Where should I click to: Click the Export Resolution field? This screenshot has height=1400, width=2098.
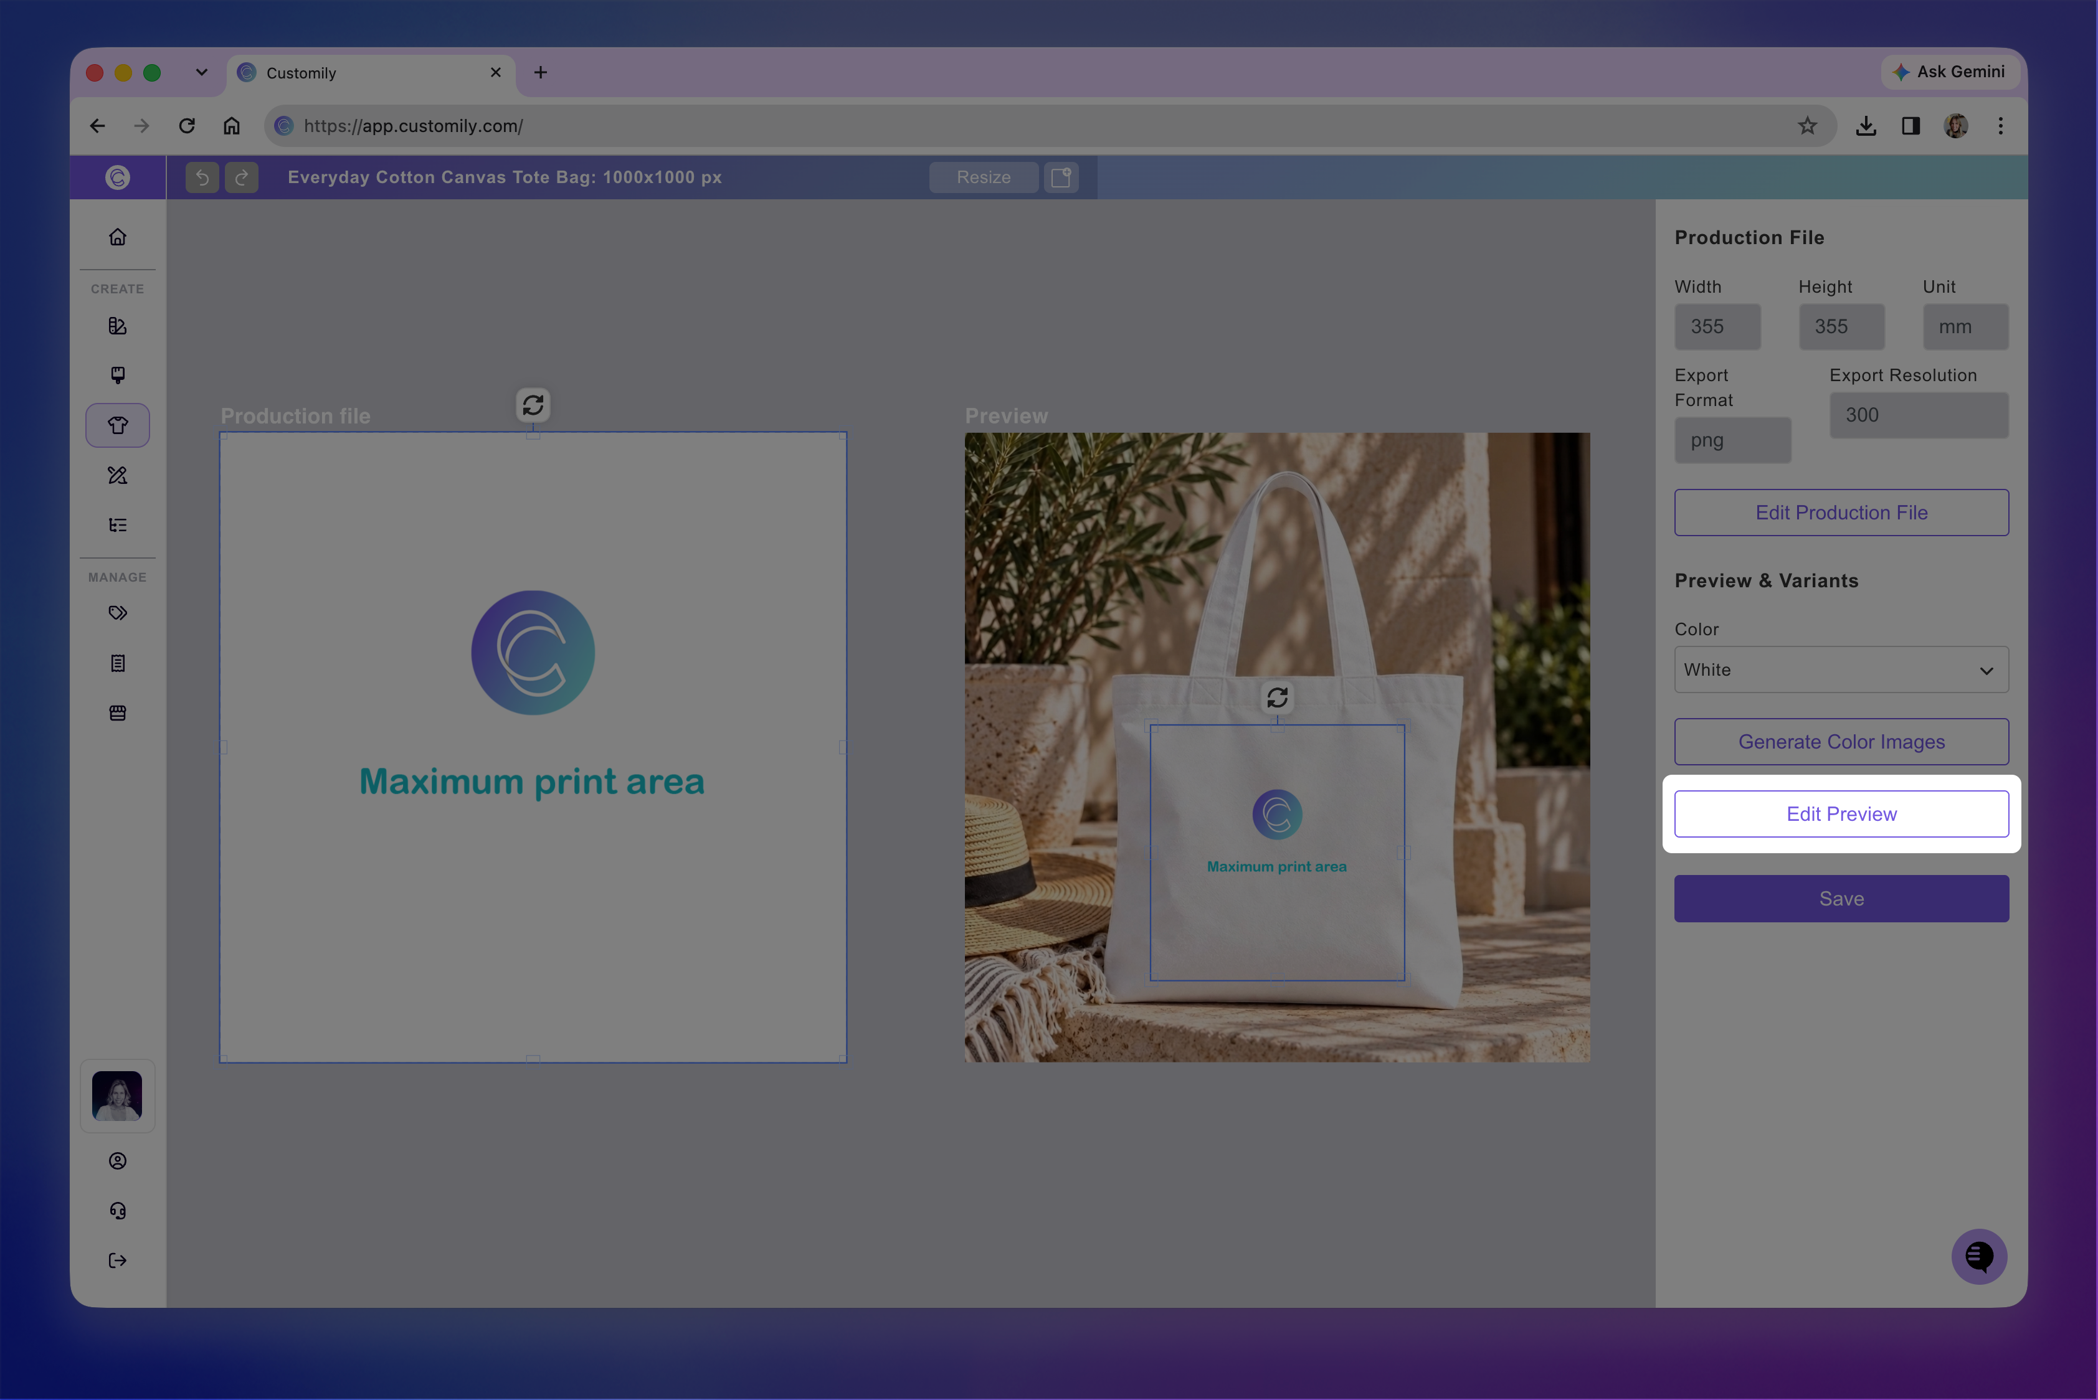1919,415
